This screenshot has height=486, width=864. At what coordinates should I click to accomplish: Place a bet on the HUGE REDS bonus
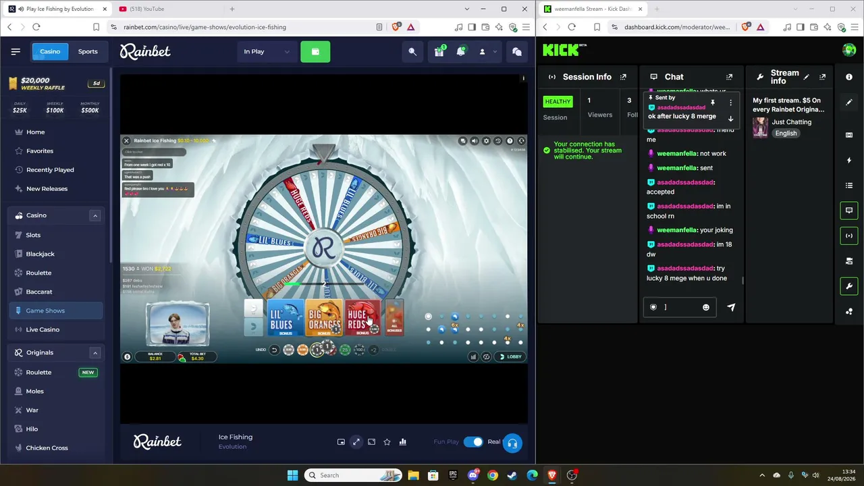point(362,318)
